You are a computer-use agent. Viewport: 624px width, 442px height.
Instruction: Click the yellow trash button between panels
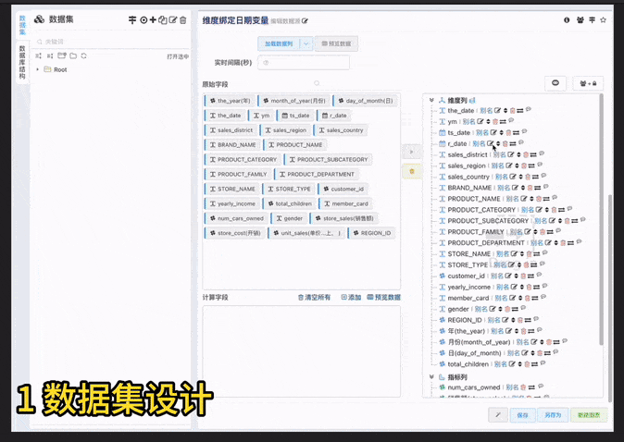412,171
